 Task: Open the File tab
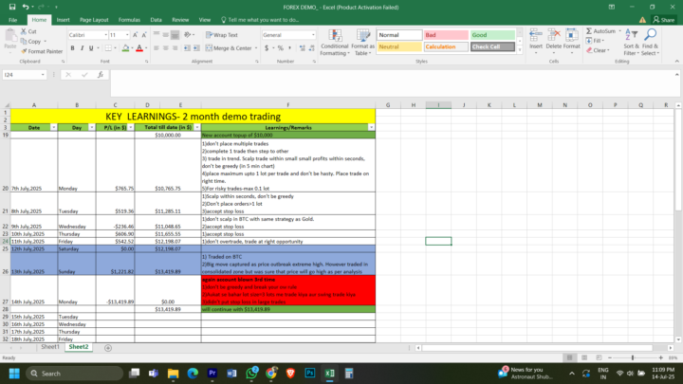point(12,20)
